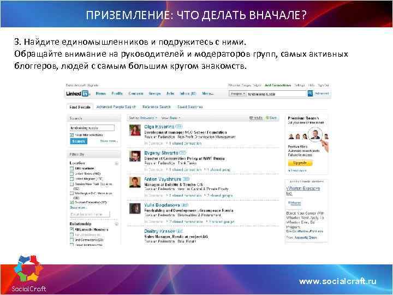Open the People search type dropdown
The width and height of the screenshot is (393, 295).
[x=237, y=94]
